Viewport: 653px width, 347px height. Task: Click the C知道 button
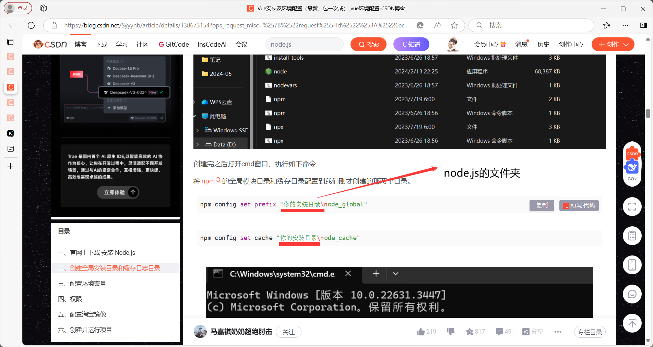(x=411, y=44)
